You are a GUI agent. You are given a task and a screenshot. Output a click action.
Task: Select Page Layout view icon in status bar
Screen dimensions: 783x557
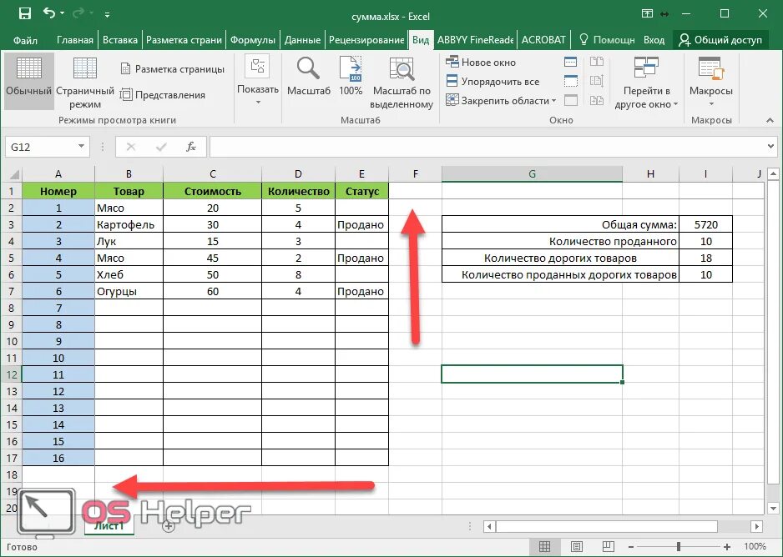click(x=576, y=546)
